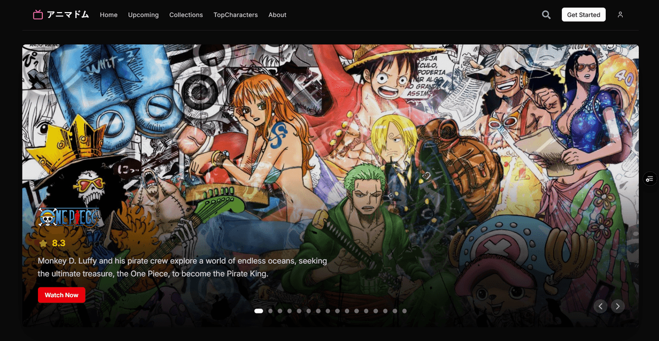Click the pink TV logo icon

click(38, 15)
